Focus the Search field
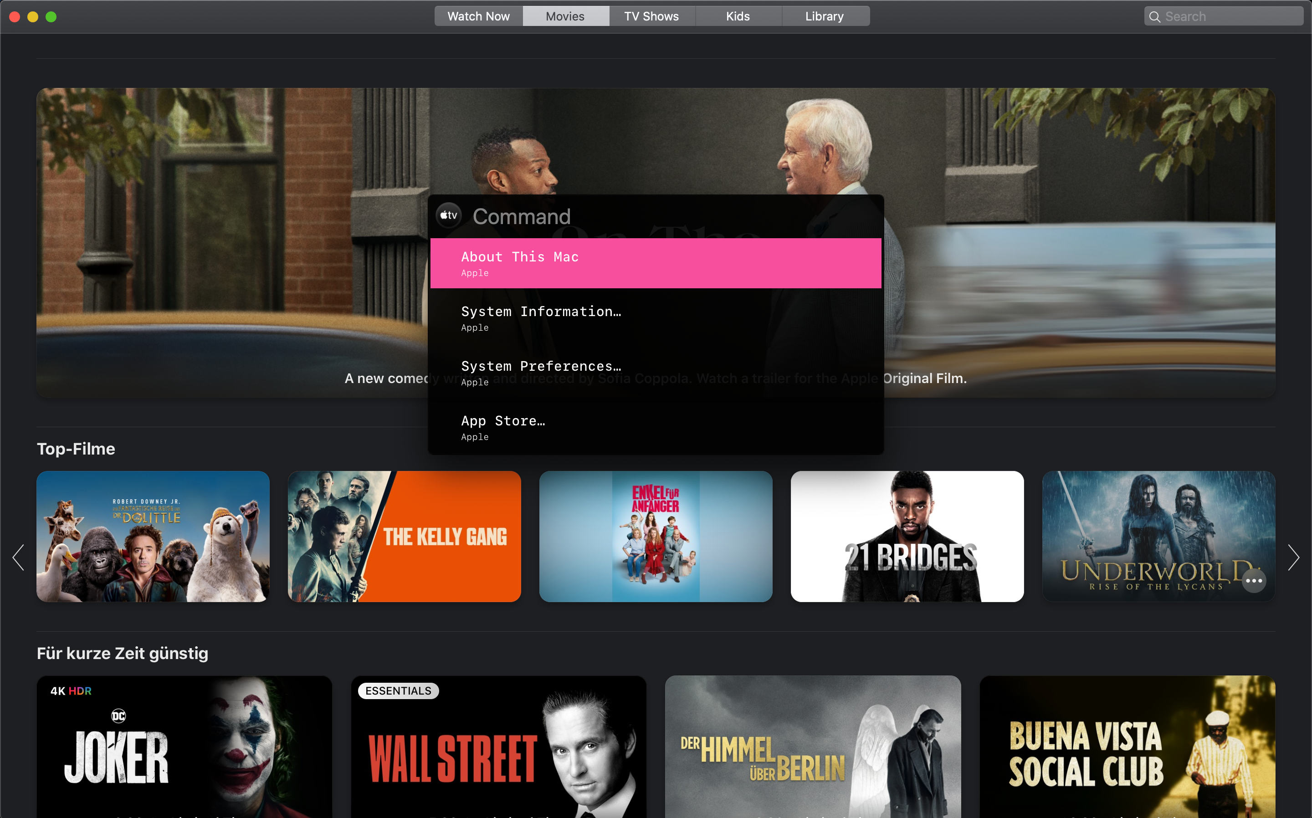1312x818 pixels. (x=1224, y=16)
